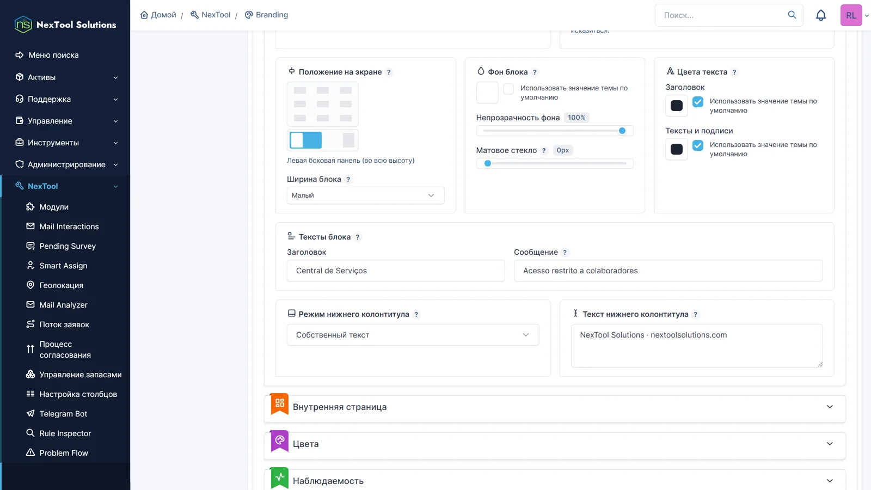Image resolution: width=871 pixels, height=490 pixels.
Task: Open the Ширина блока dropdown
Action: tap(366, 195)
